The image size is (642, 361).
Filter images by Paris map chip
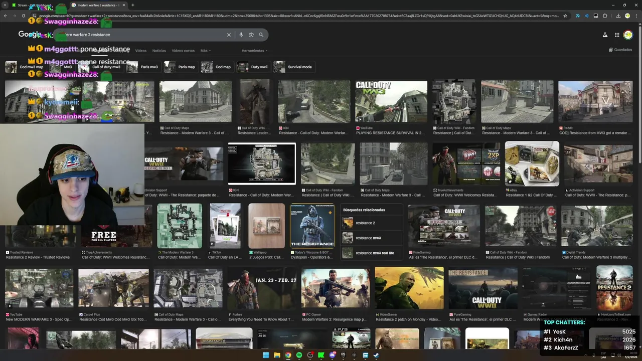click(x=181, y=67)
